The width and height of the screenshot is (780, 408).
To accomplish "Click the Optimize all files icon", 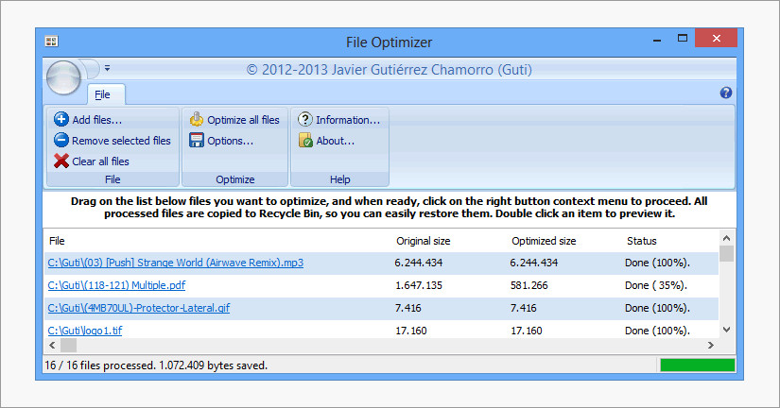I will coord(197,120).
